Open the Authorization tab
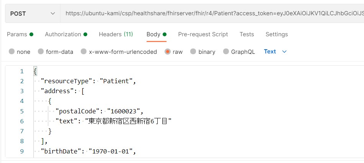Image resolution: width=364 pixels, height=163 pixels. [63, 34]
